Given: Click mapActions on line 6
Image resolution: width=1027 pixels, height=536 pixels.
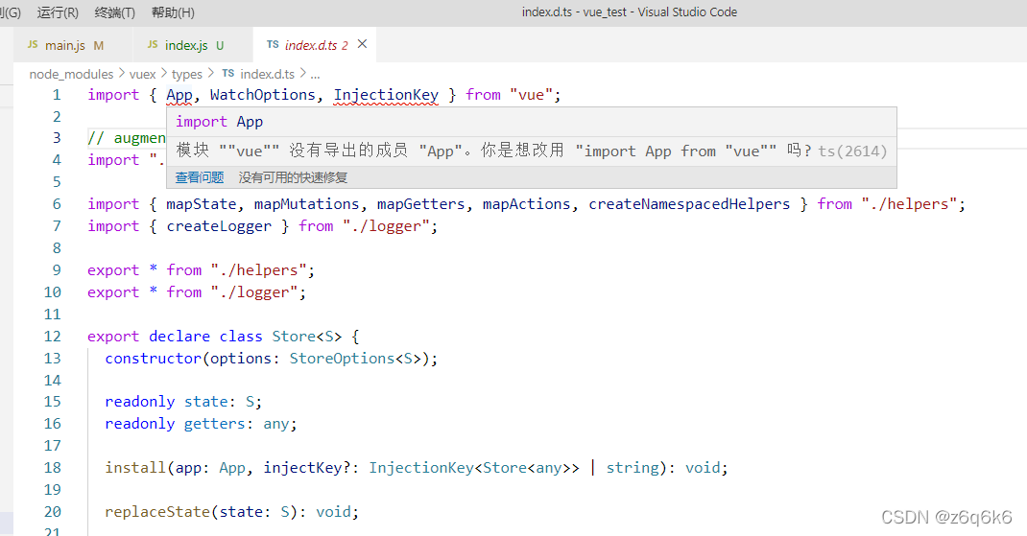Looking at the screenshot, I should coord(527,204).
